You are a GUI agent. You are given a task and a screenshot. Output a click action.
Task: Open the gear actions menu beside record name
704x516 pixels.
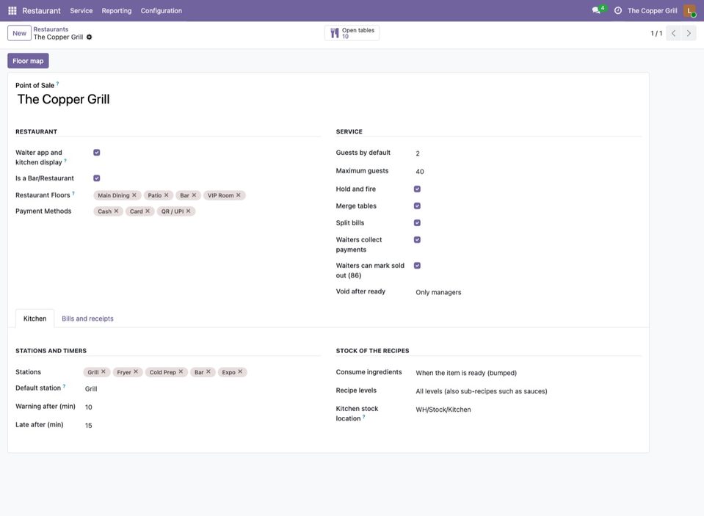tap(89, 37)
